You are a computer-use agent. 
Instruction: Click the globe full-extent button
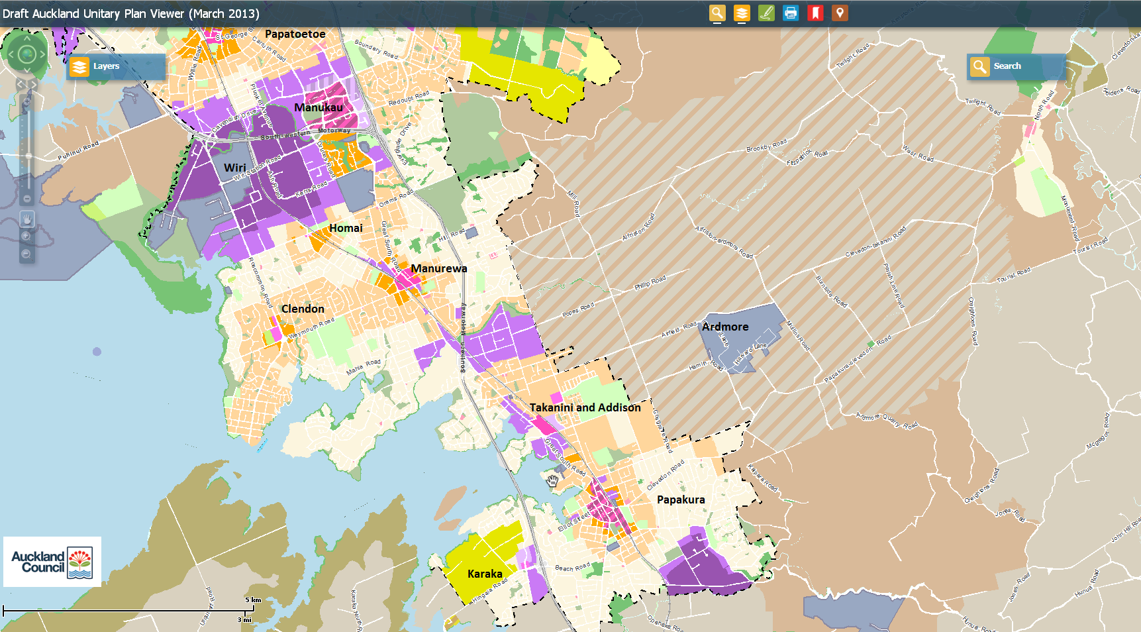point(27,54)
